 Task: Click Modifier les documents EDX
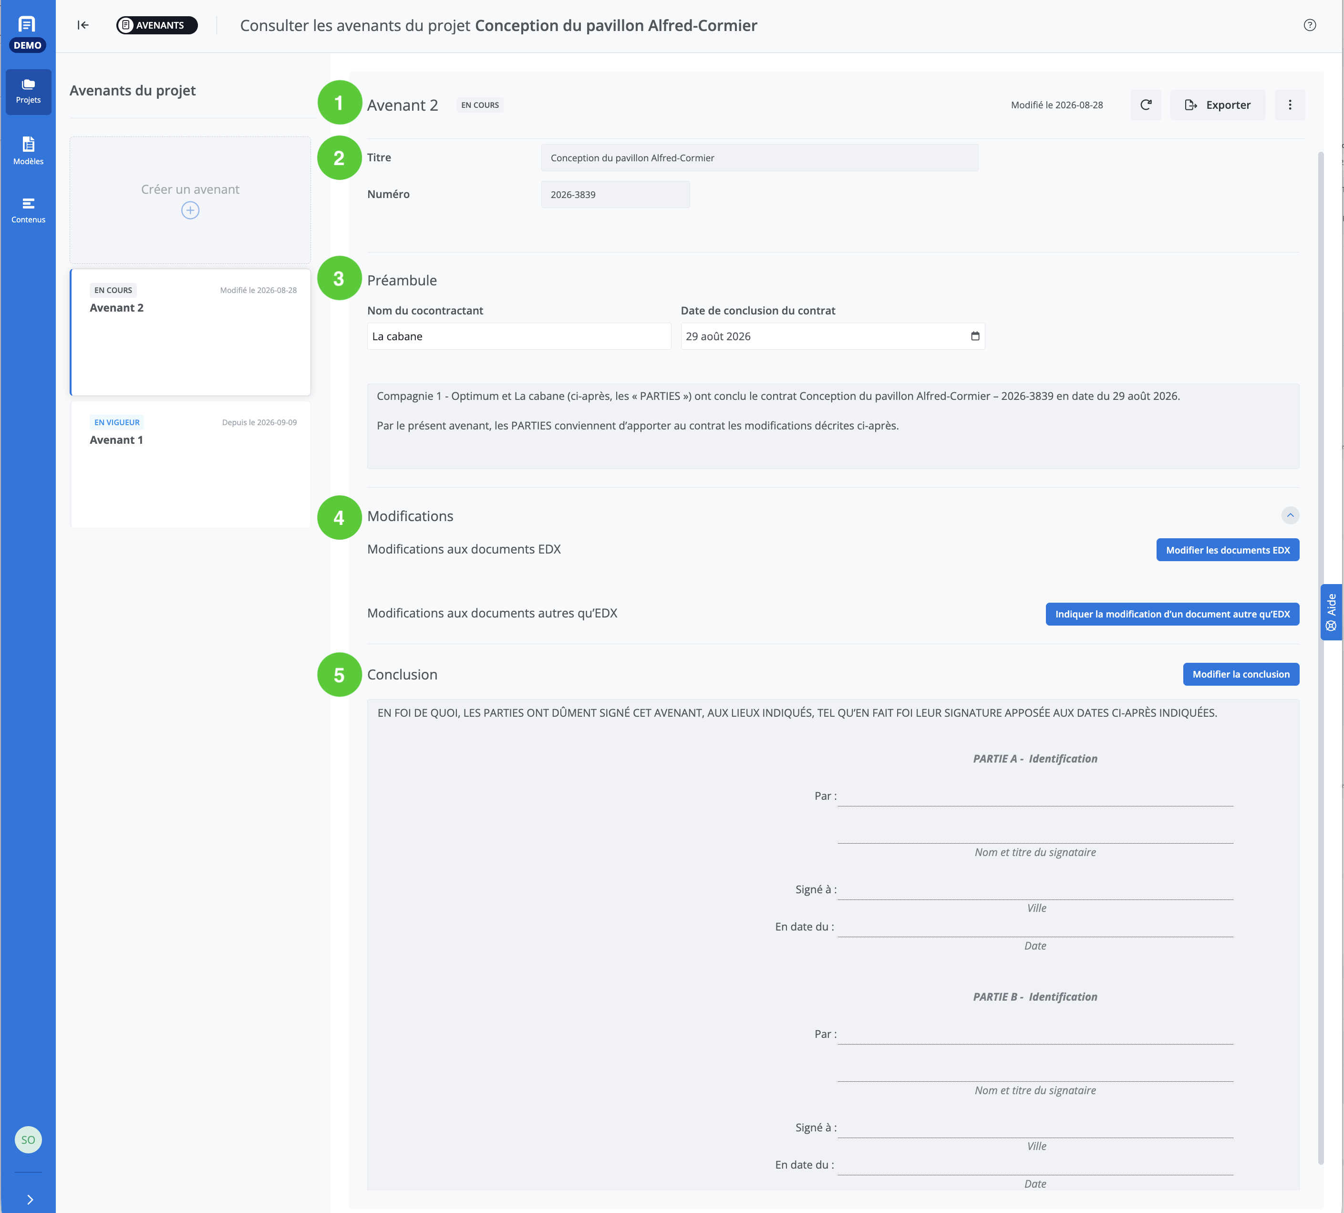click(1228, 550)
